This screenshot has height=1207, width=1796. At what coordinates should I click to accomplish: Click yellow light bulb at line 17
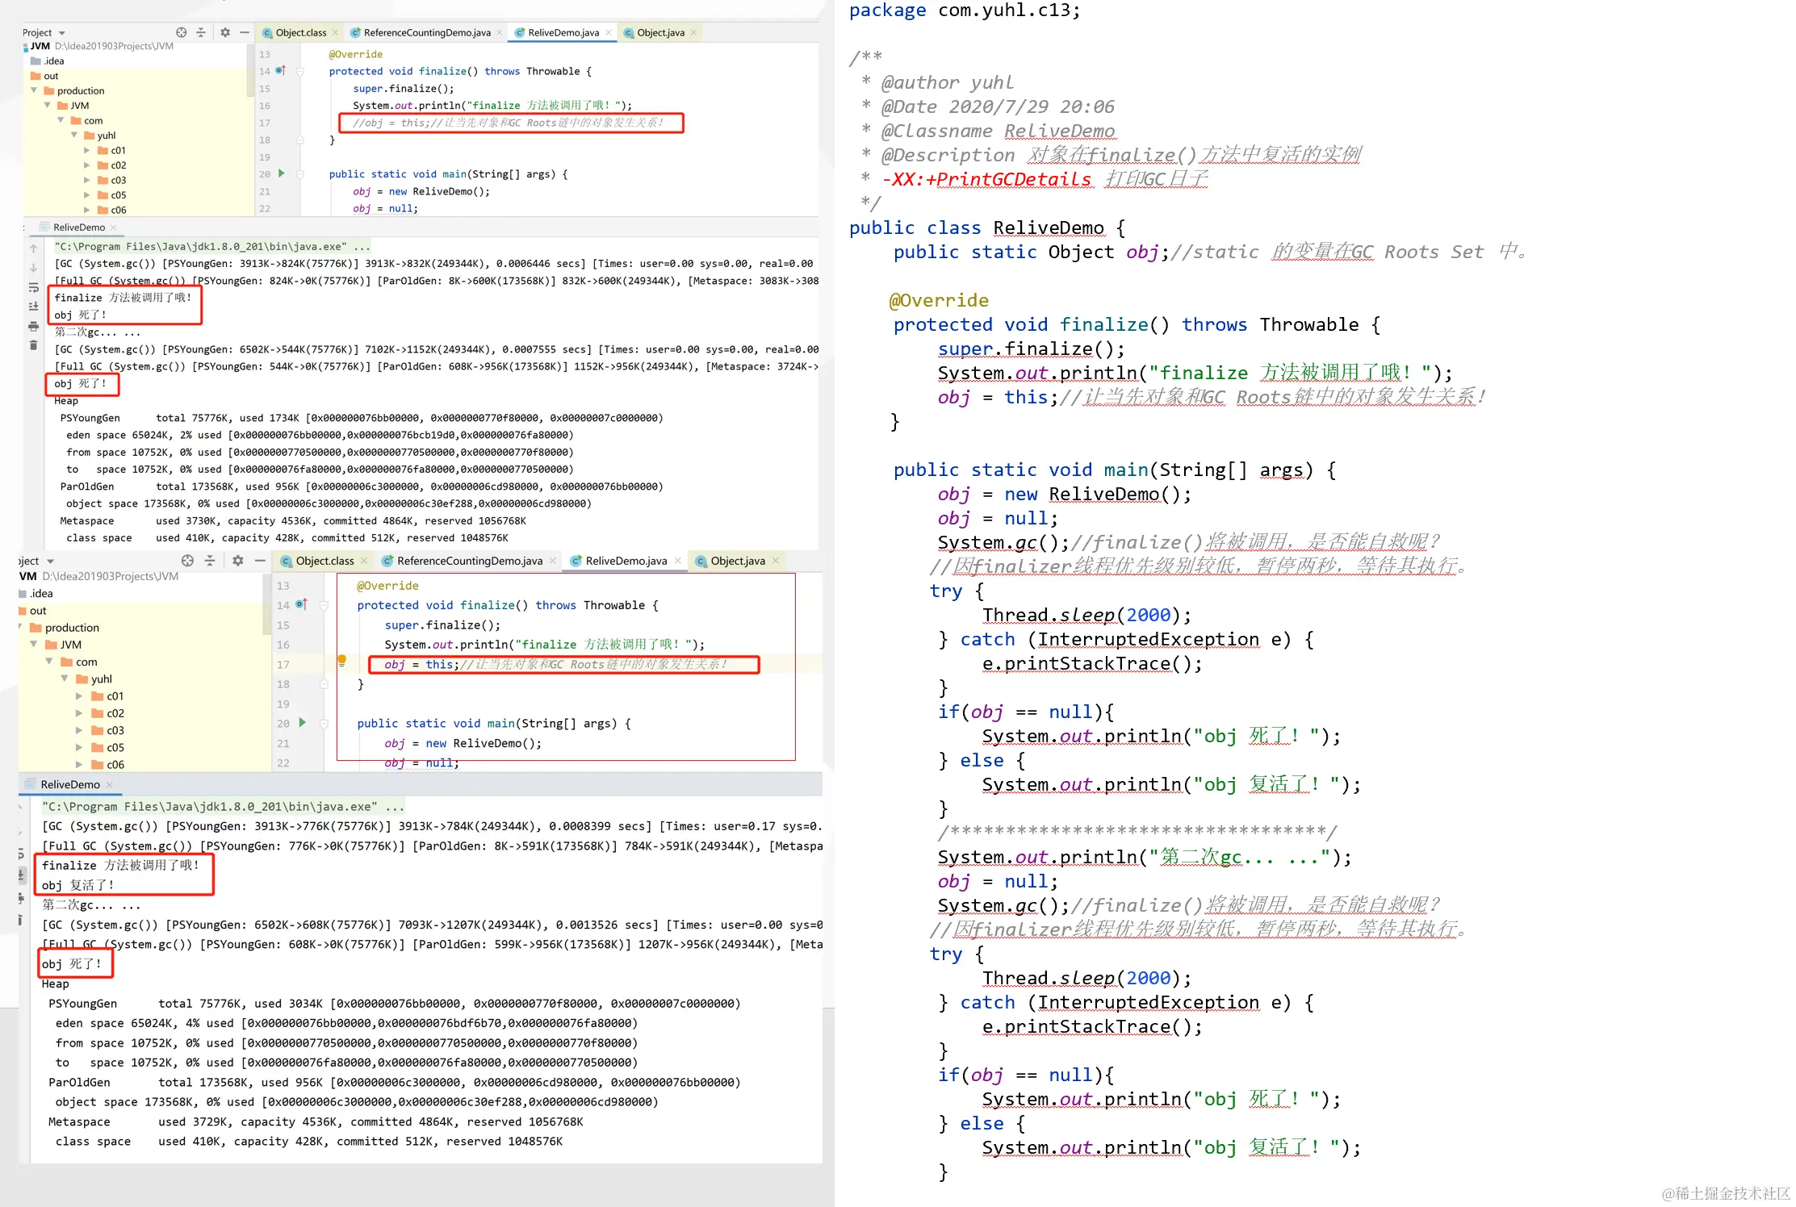341,661
